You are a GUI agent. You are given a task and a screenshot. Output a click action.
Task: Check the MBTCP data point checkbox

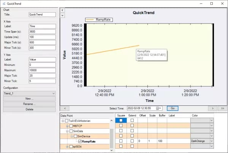pos(71,126)
